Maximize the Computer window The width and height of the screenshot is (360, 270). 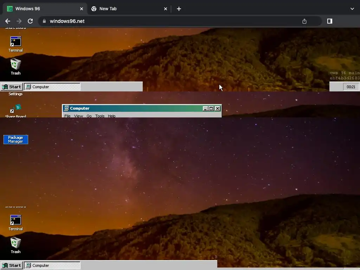click(x=211, y=108)
